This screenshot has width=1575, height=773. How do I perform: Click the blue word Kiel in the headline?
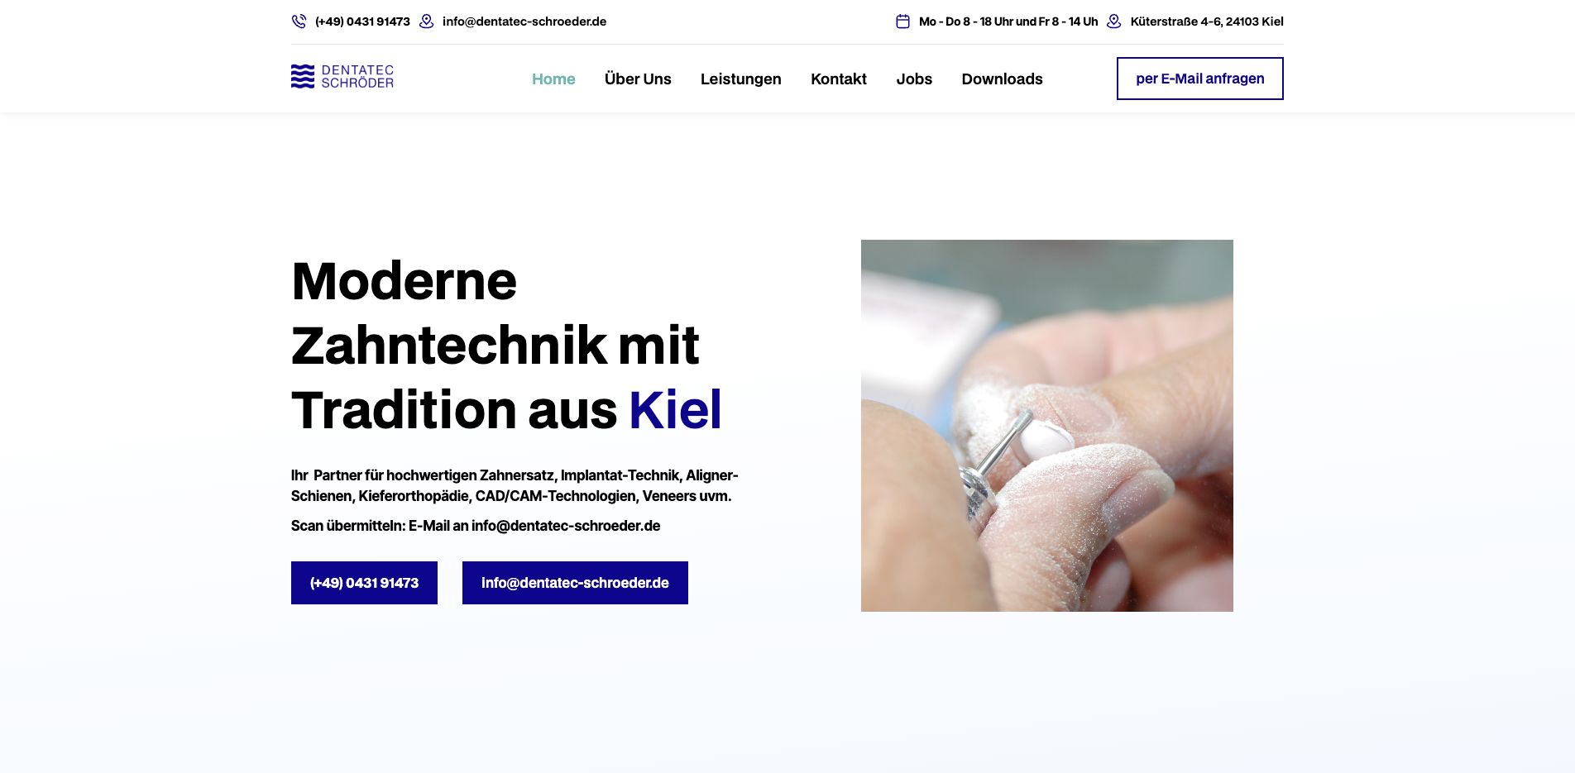click(x=675, y=409)
